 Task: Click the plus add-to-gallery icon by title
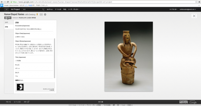pyautogui.click(x=45, y=15)
